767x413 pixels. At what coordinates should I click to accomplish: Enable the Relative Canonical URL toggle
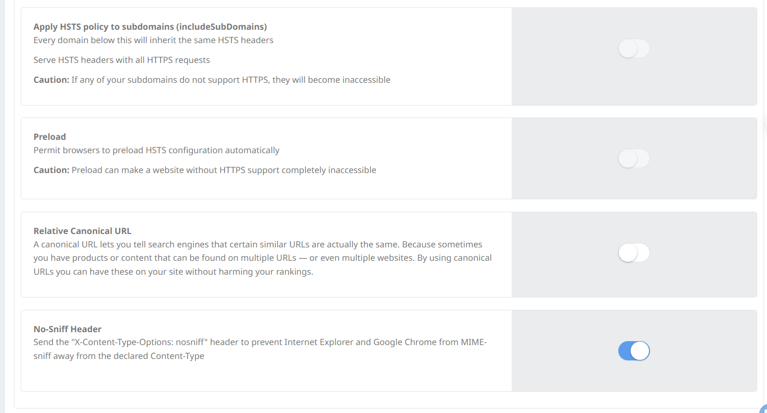[x=634, y=253]
